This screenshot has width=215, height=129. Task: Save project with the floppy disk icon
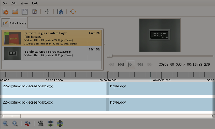pyautogui.click(x=25, y=11)
